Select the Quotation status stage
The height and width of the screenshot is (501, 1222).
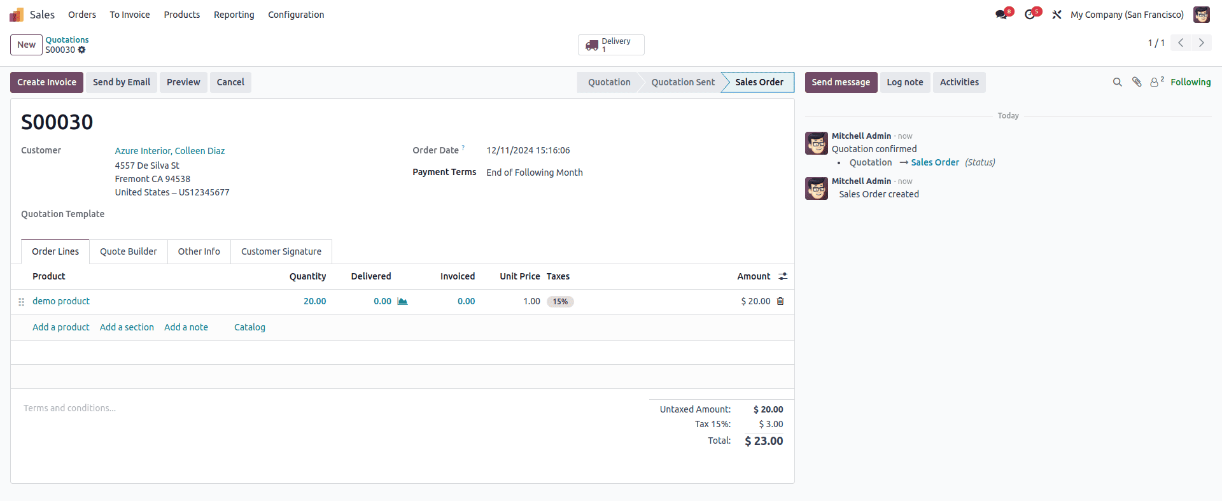[609, 82]
